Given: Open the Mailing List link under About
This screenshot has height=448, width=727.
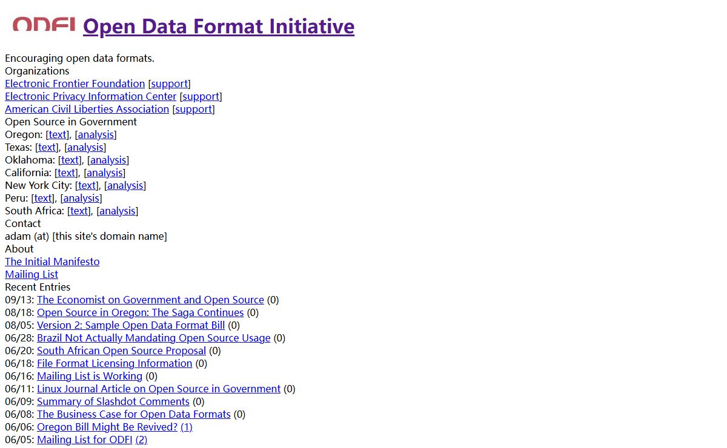Looking at the screenshot, I should click(x=32, y=274).
